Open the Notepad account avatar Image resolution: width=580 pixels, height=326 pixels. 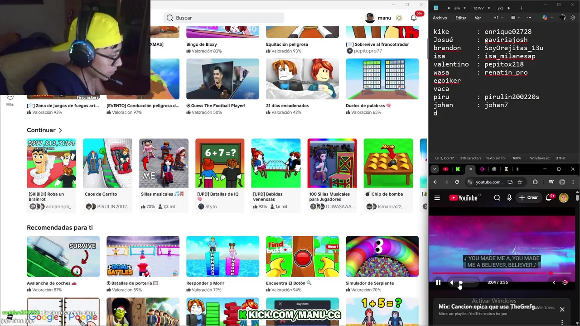(x=562, y=18)
